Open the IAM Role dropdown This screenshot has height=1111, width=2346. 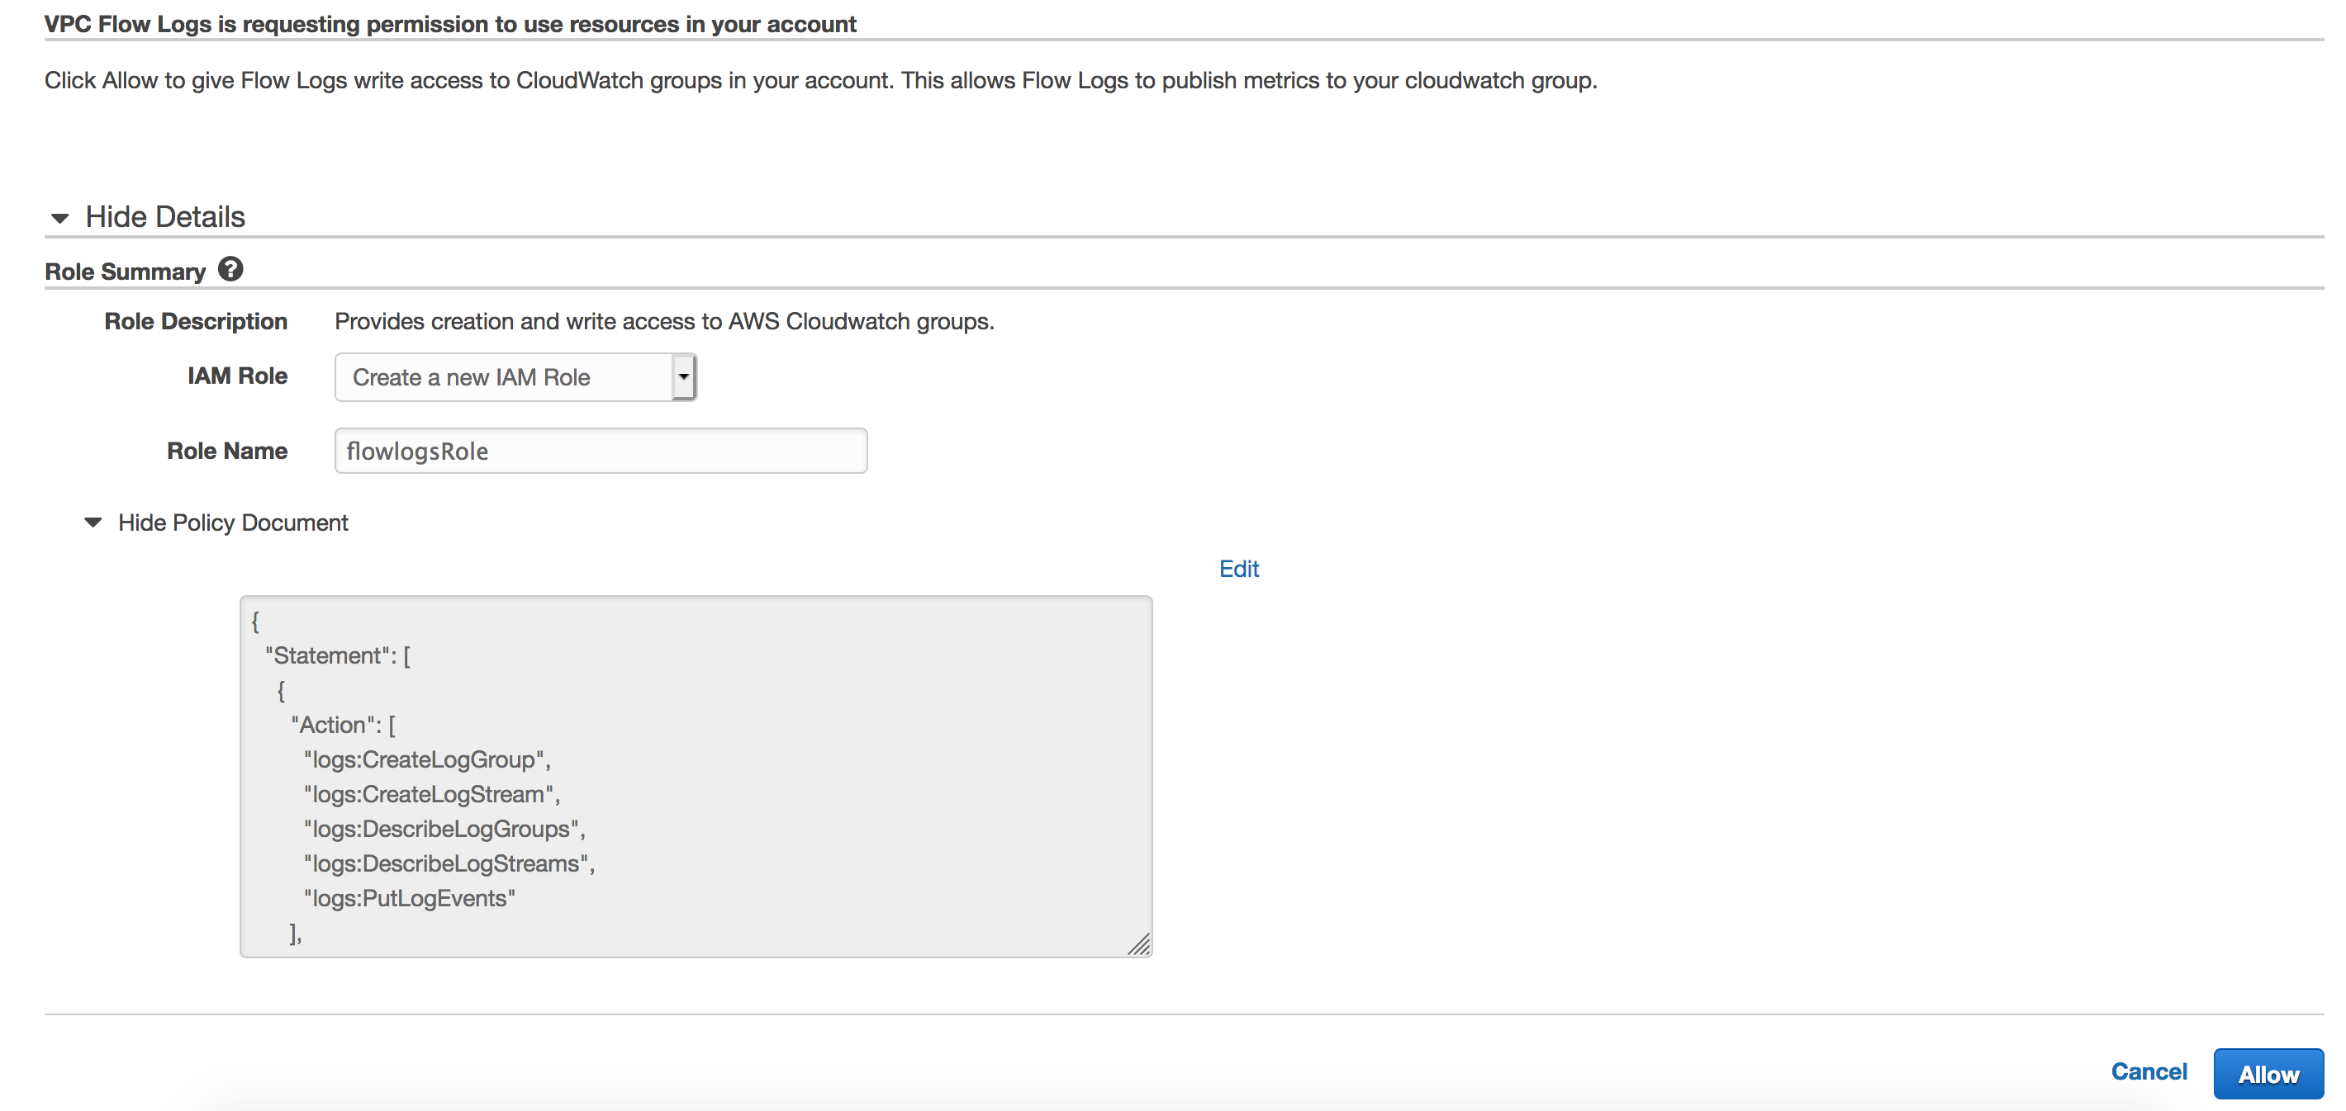click(x=515, y=376)
